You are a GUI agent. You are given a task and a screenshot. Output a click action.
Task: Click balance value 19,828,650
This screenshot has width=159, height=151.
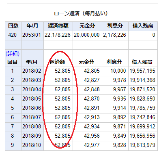(142, 99)
